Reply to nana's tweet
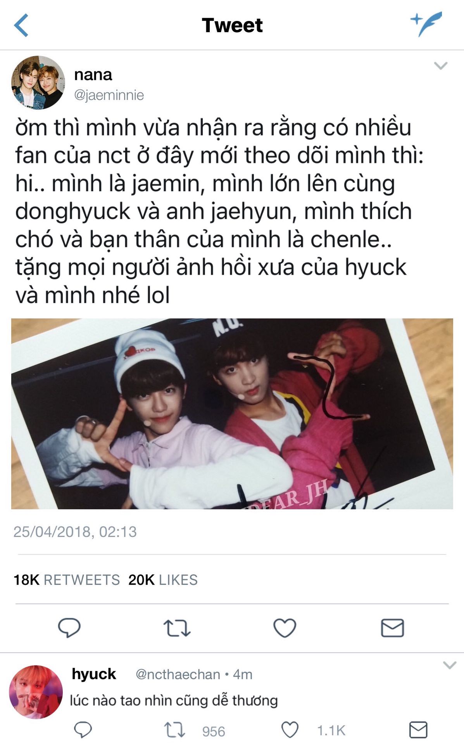 [69, 627]
